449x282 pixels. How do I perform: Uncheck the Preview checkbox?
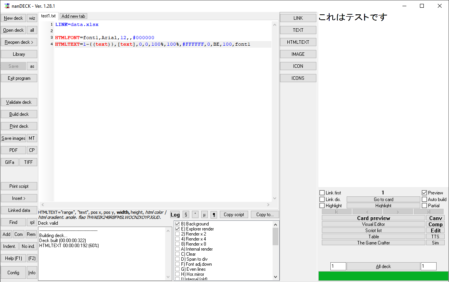[x=424, y=193]
